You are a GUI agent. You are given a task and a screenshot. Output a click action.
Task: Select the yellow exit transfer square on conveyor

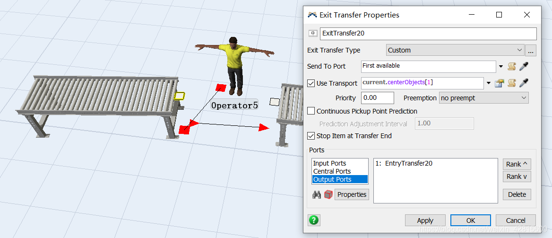pyautogui.click(x=180, y=96)
